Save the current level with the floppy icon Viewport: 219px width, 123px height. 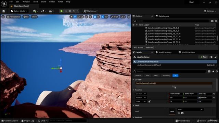pyautogui.click(x=4, y=11)
